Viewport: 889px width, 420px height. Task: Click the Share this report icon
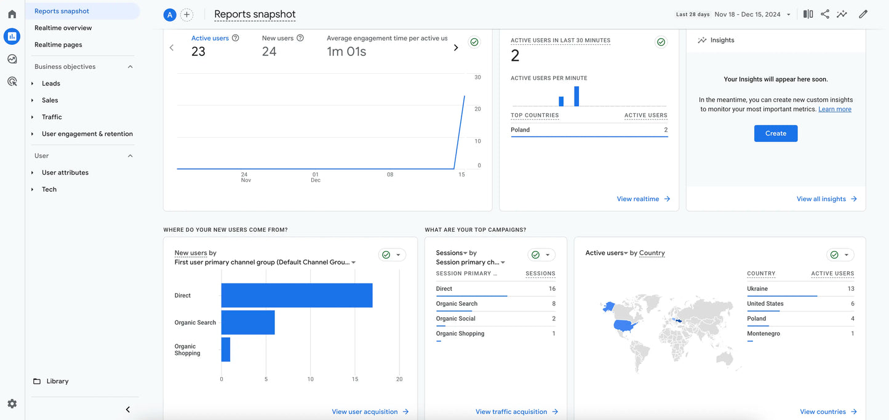825,14
